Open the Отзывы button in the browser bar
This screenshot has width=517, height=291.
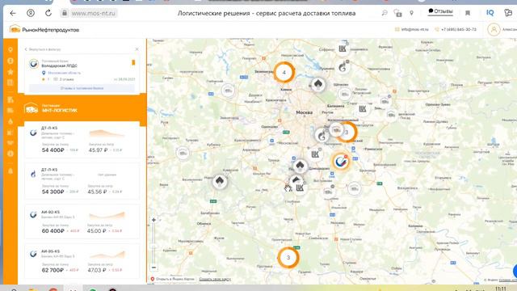pyautogui.click(x=440, y=11)
